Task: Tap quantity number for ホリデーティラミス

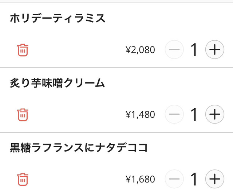Action: point(194,50)
